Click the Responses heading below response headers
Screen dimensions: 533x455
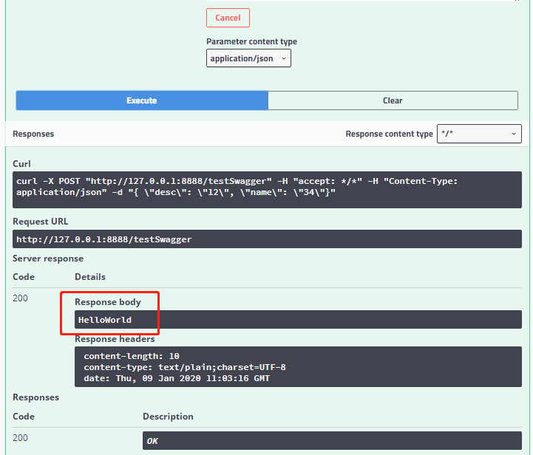pos(35,397)
